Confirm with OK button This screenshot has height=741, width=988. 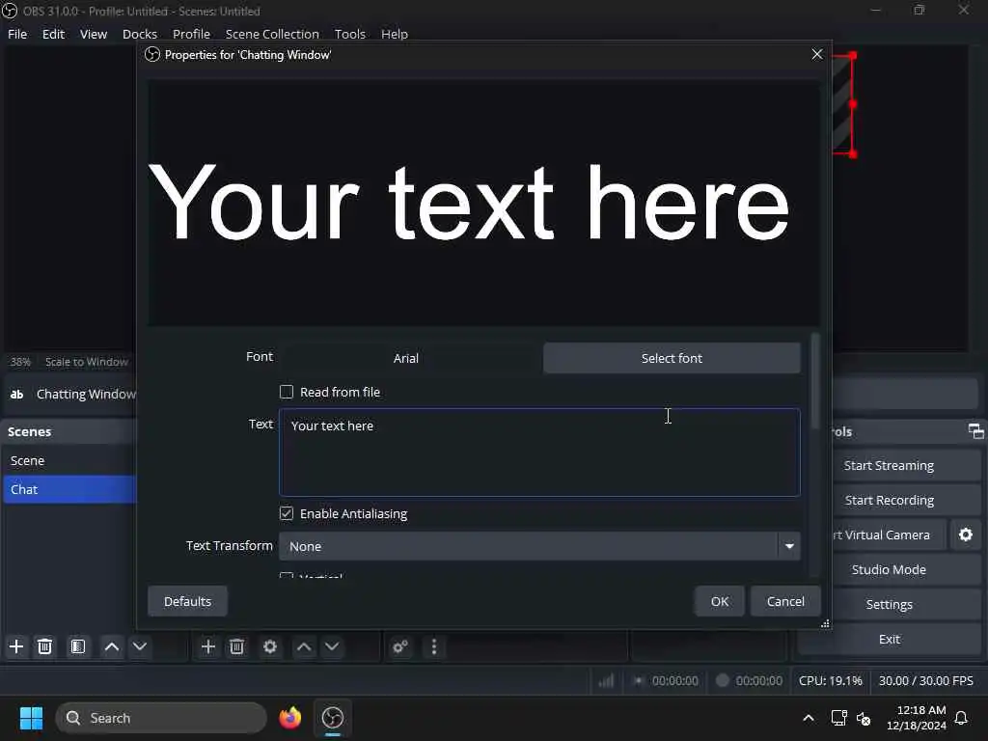720,601
